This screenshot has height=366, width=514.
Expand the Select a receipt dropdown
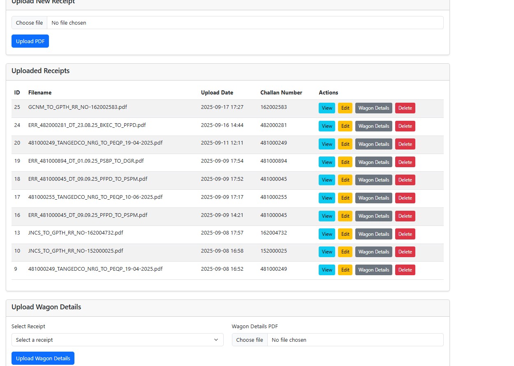[117, 340]
